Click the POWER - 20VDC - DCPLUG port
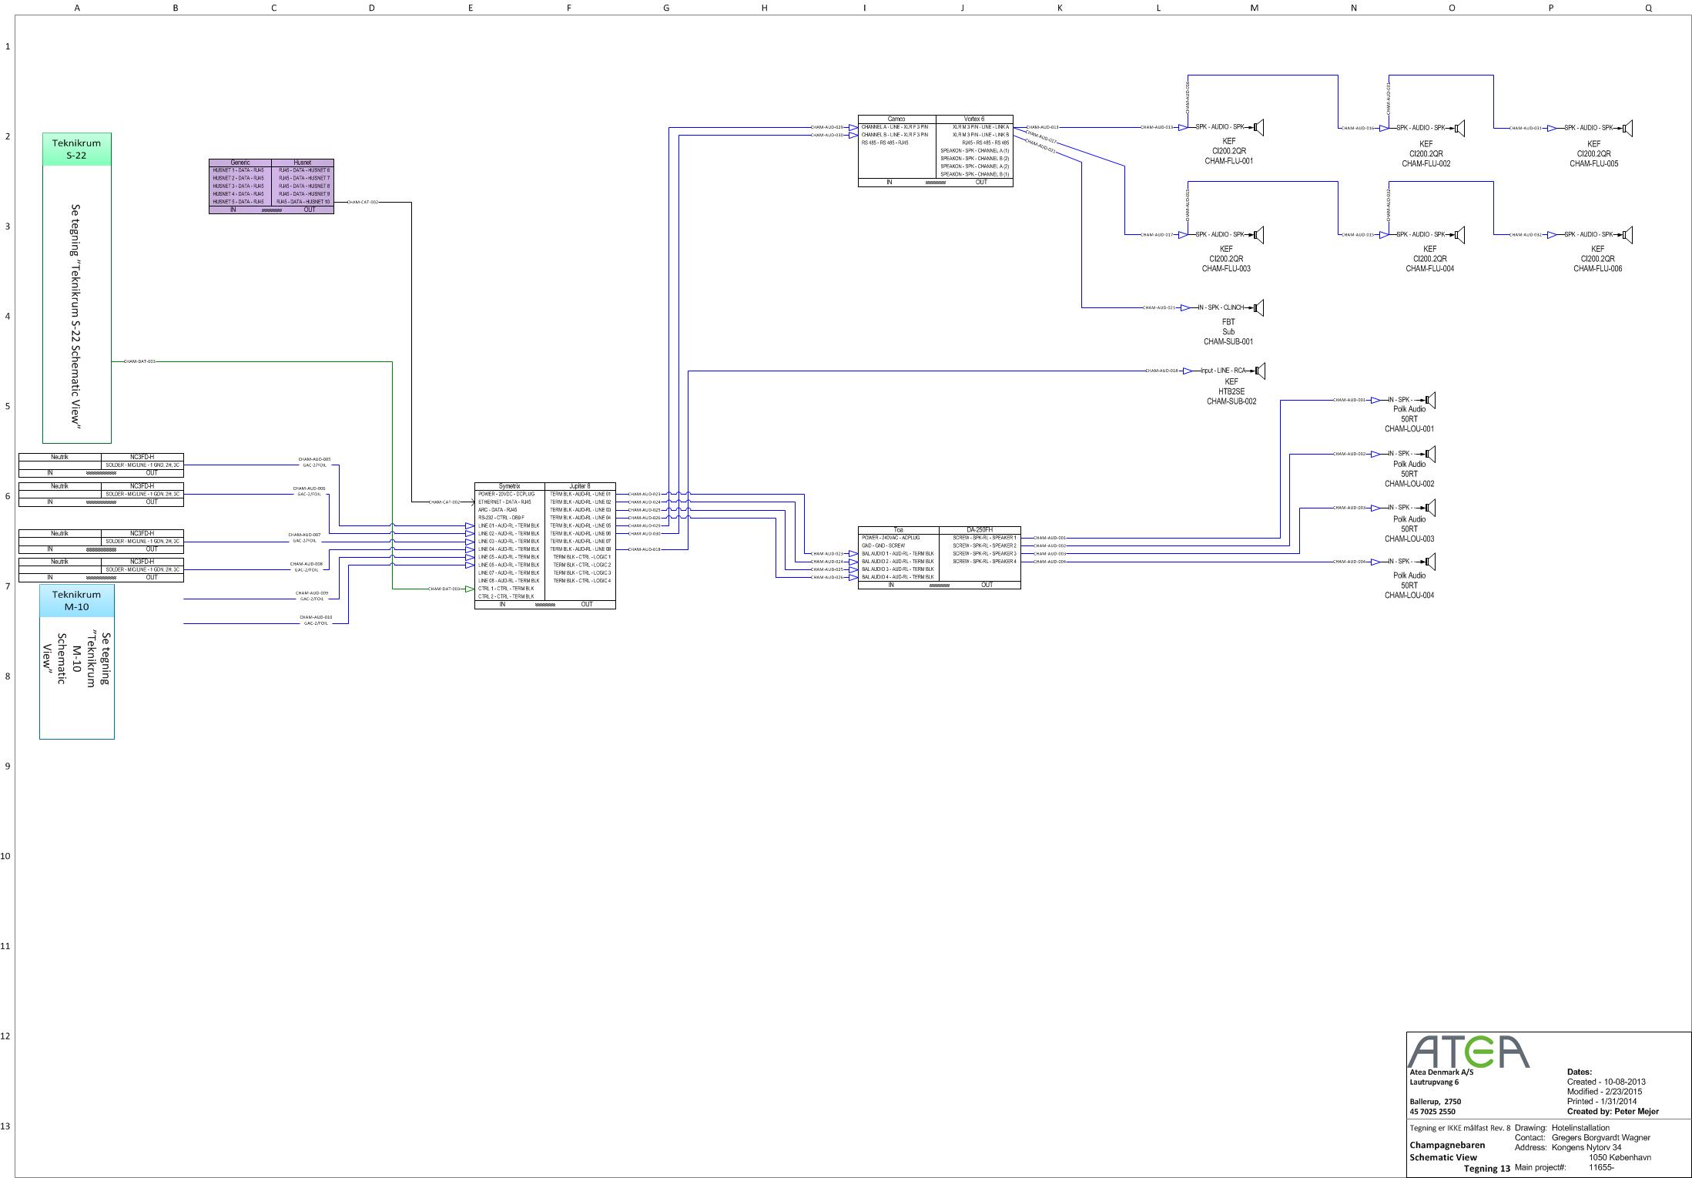Viewport: 1692px width, 1178px height. point(507,494)
